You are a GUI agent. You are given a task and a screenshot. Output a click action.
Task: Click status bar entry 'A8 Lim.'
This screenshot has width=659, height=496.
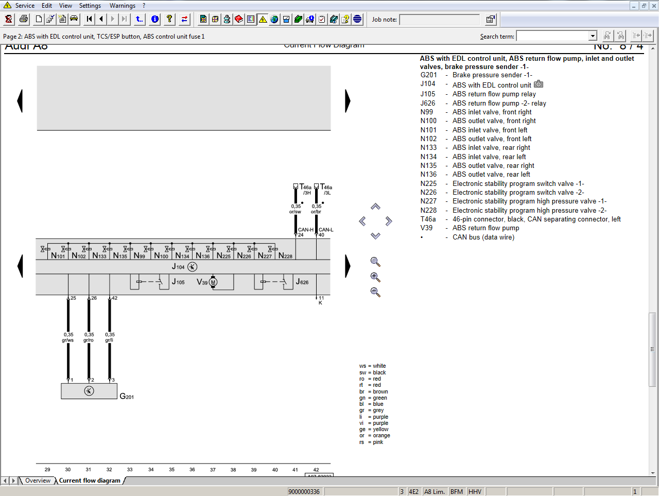click(434, 491)
